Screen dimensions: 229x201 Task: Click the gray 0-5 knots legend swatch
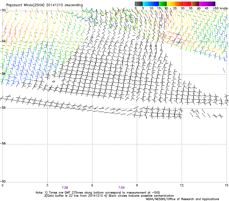pyautogui.click(x=139, y=4)
